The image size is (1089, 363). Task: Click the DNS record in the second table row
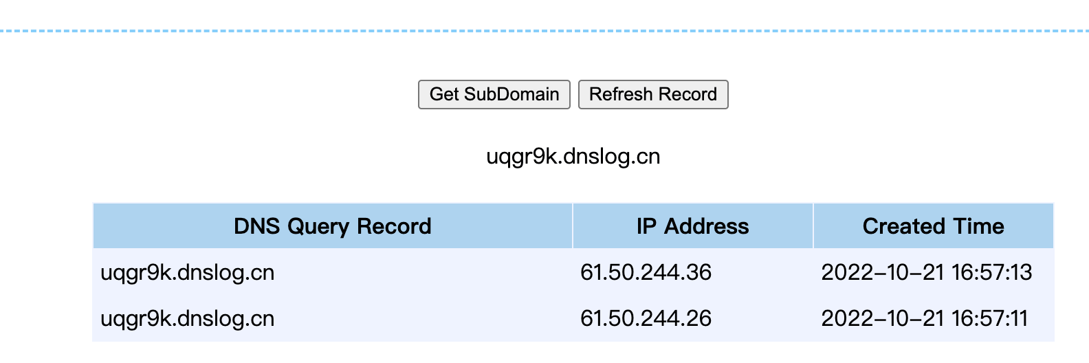187,319
